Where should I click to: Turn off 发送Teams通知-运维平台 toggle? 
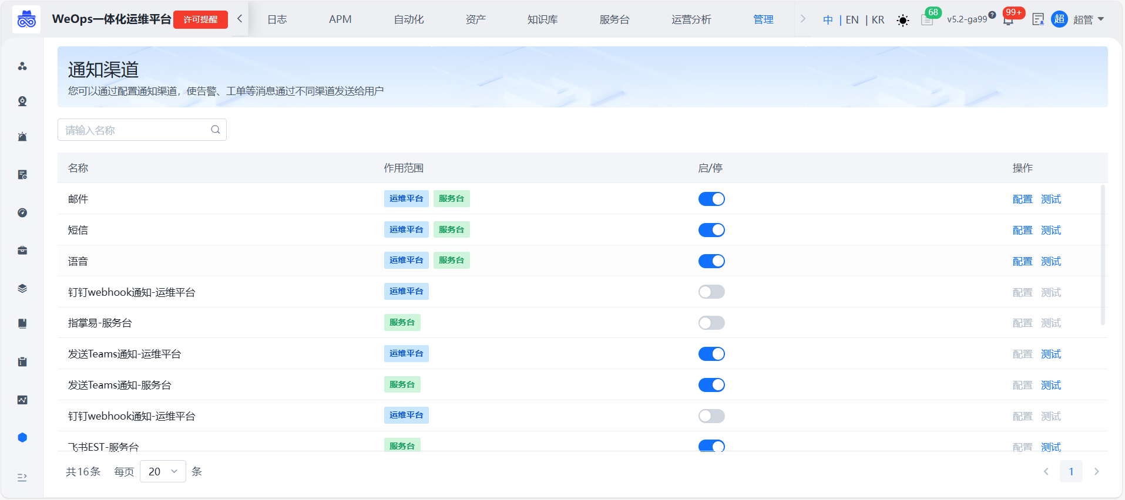(711, 354)
